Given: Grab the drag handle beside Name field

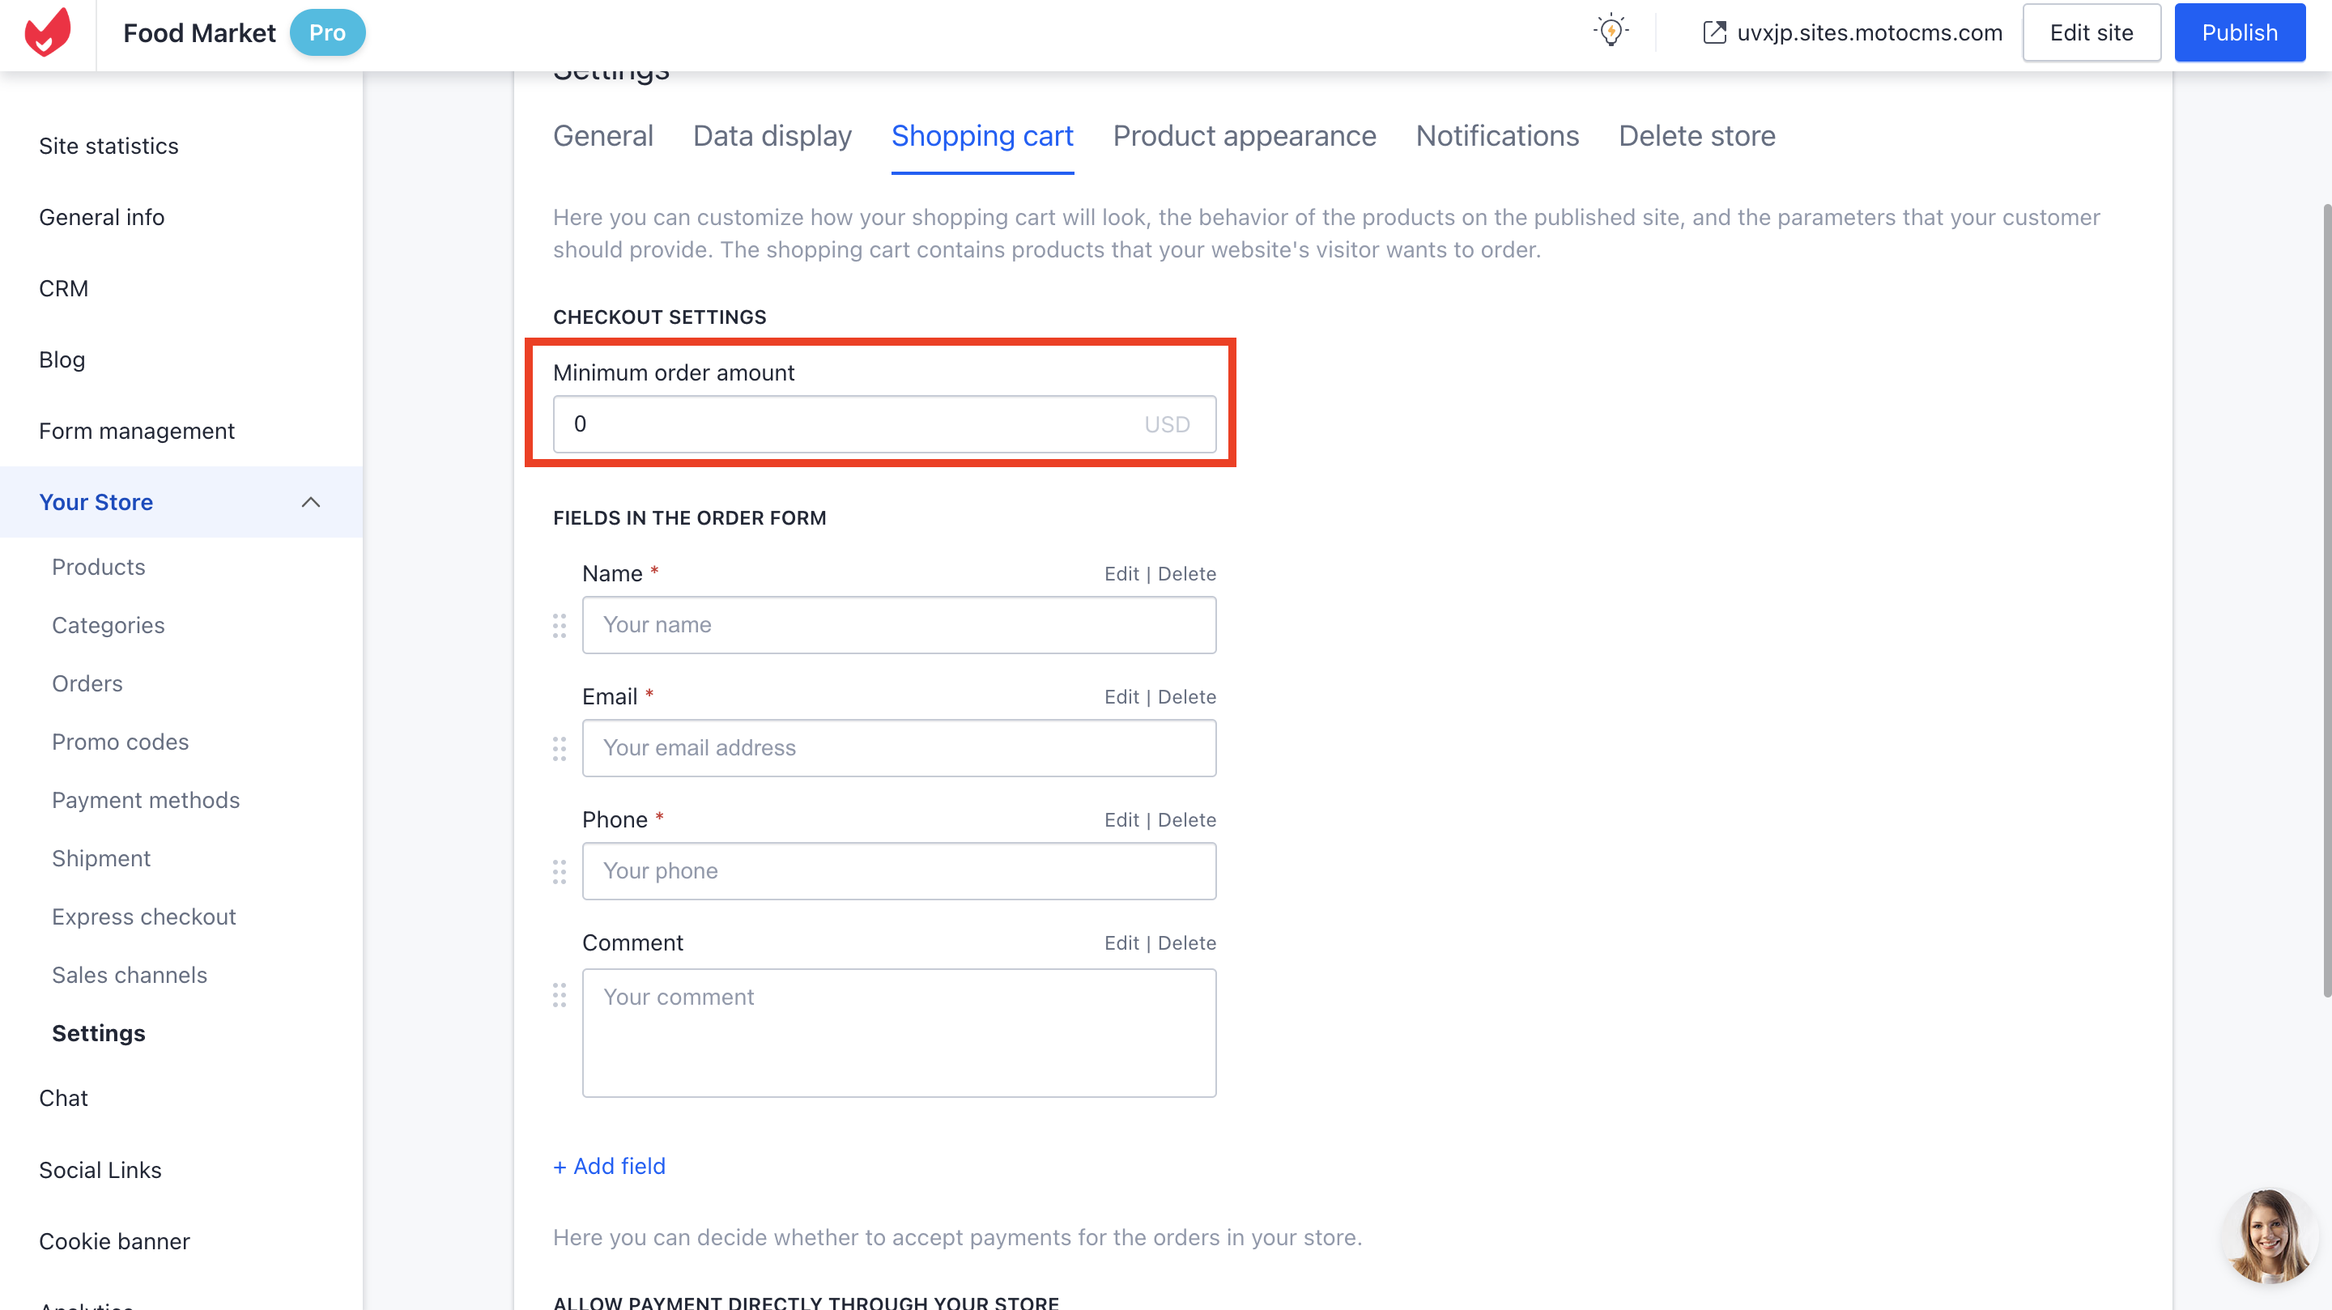Looking at the screenshot, I should (560, 626).
